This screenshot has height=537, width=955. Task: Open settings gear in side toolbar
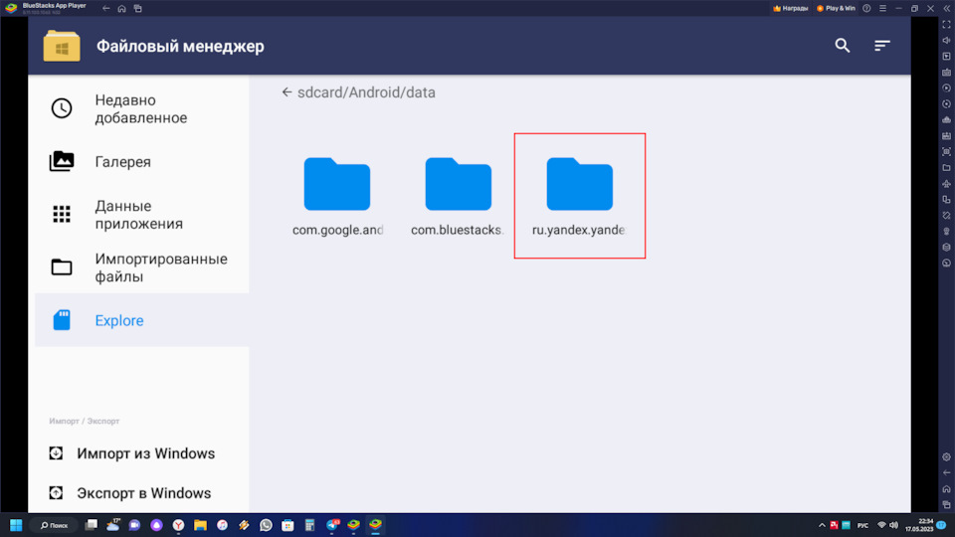point(946,457)
